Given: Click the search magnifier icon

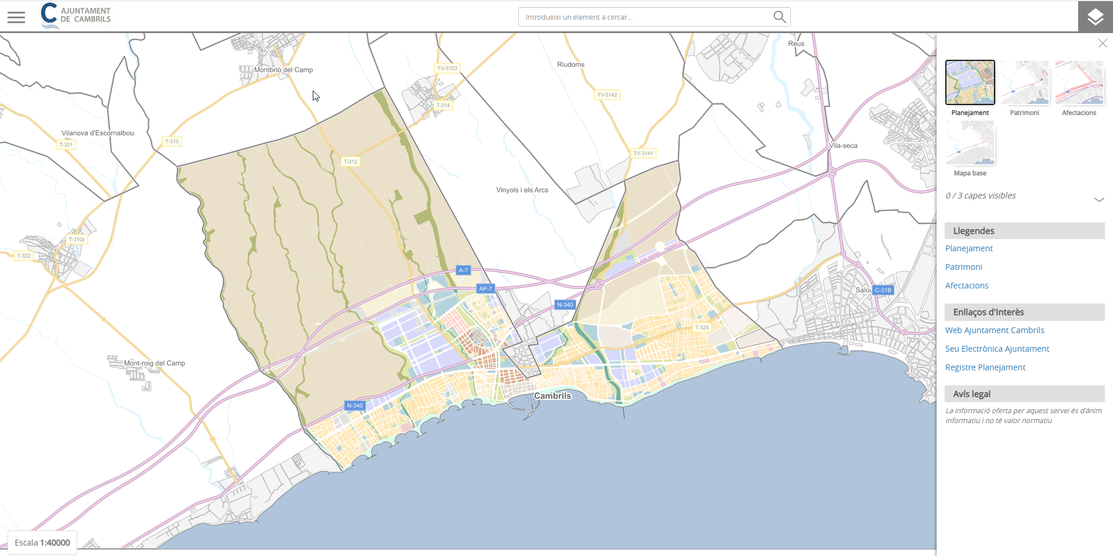Looking at the screenshot, I should click(x=779, y=17).
